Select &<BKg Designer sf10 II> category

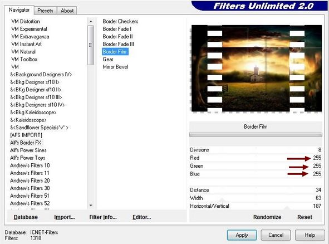[36, 90]
